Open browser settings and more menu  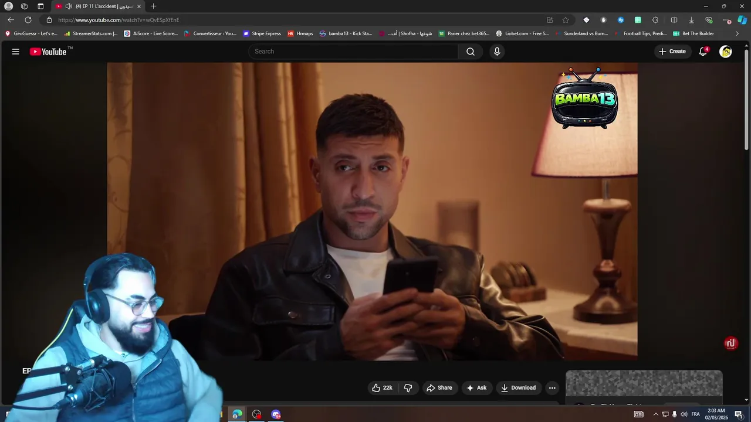tap(727, 20)
